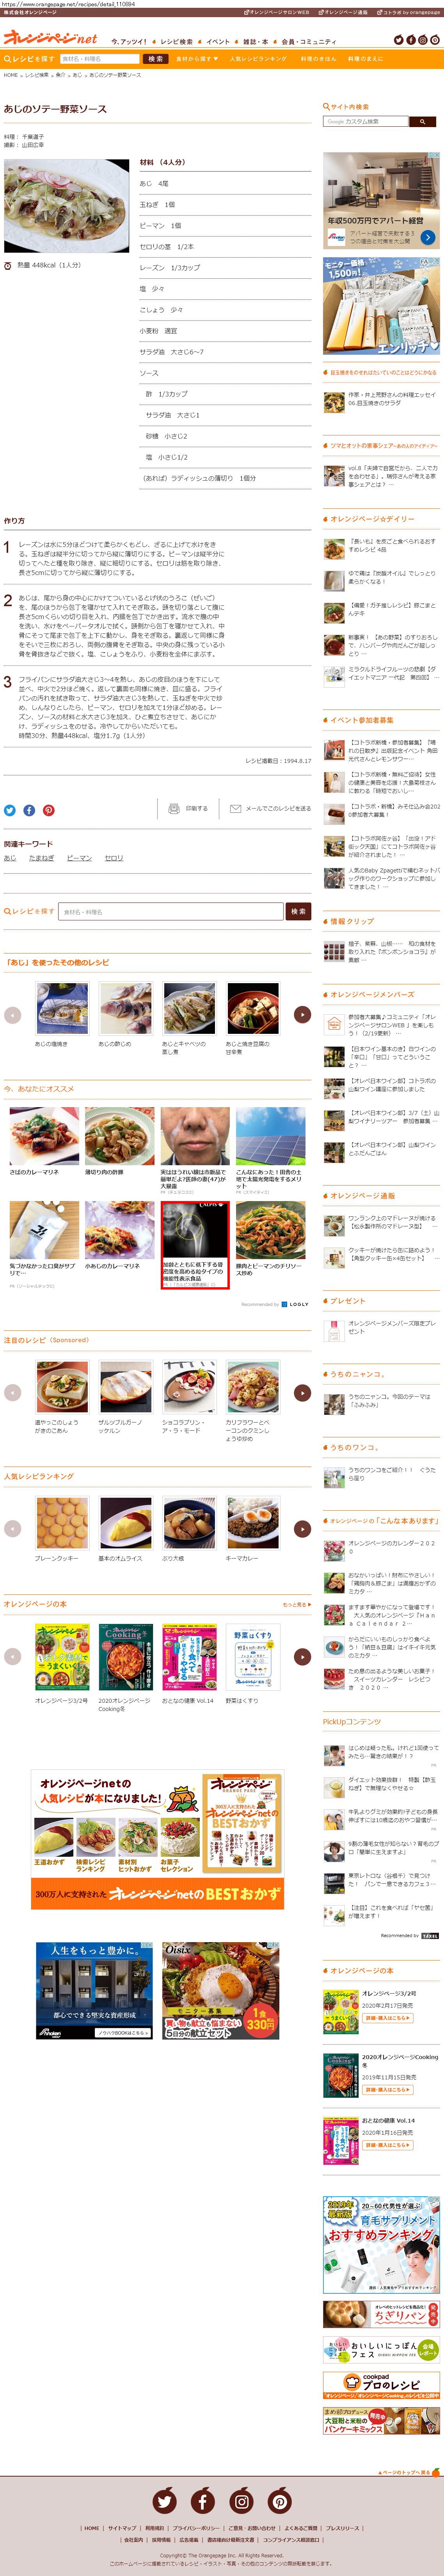Screen dimensions: 444x2576
Task: Open Instagram icon in page footer
Action: click(x=241, y=2502)
